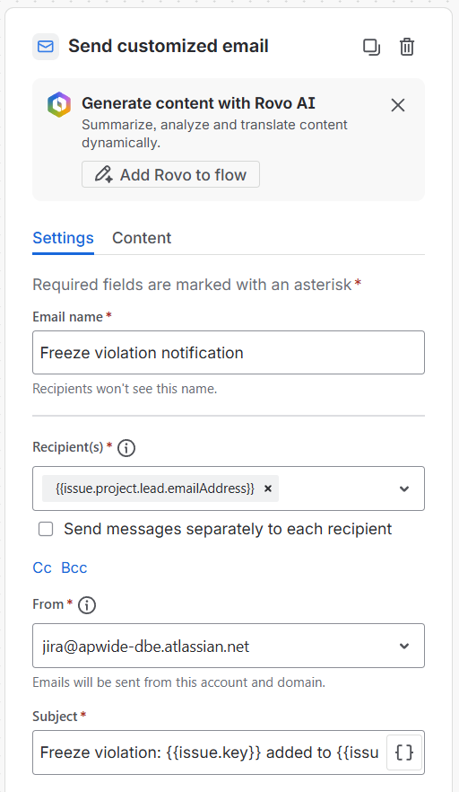
Task: Click the envelope email icon in header
Action: coord(46,47)
